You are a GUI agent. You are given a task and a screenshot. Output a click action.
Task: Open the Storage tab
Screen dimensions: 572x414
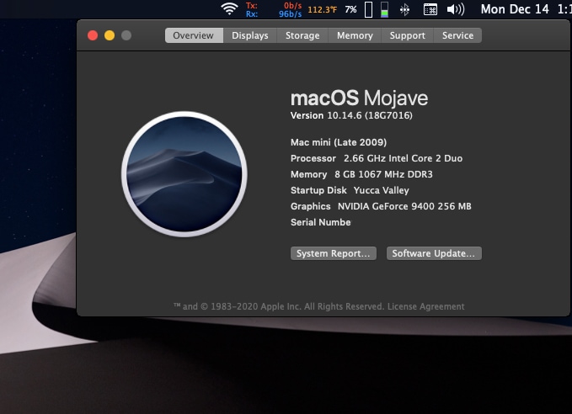point(302,35)
